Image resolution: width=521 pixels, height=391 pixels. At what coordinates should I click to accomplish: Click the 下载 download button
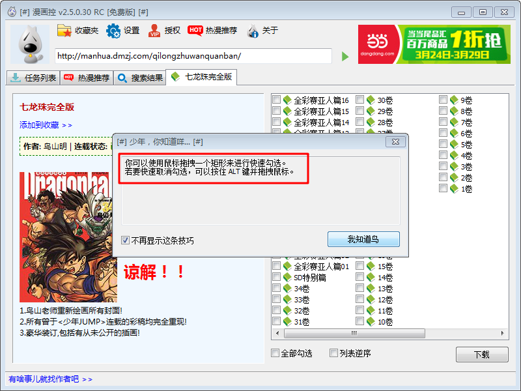click(482, 355)
